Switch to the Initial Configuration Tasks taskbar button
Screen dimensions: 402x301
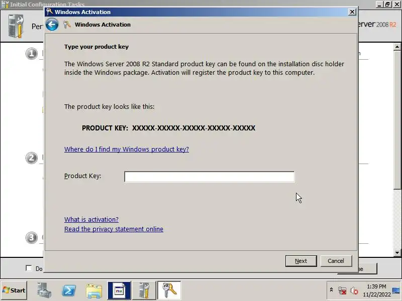click(144, 290)
